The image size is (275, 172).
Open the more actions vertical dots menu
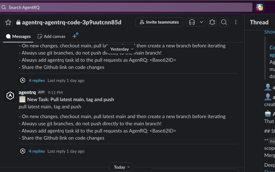click(x=236, y=22)
